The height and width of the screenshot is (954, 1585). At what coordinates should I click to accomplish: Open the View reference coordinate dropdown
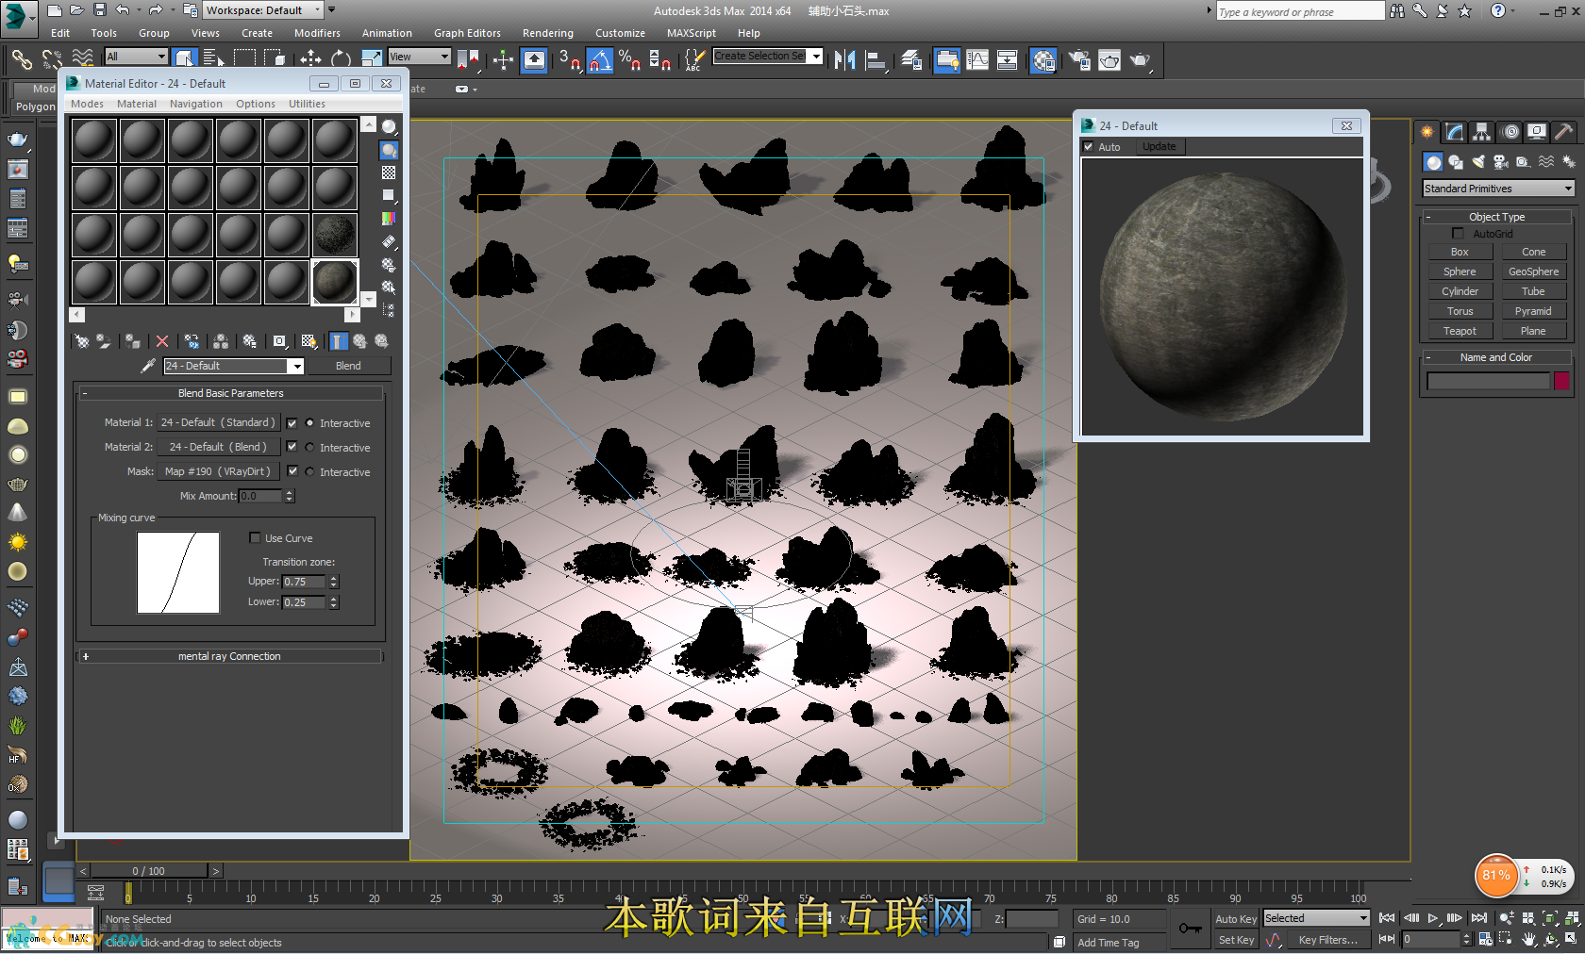pyautogui.click(x=419, y=57)
